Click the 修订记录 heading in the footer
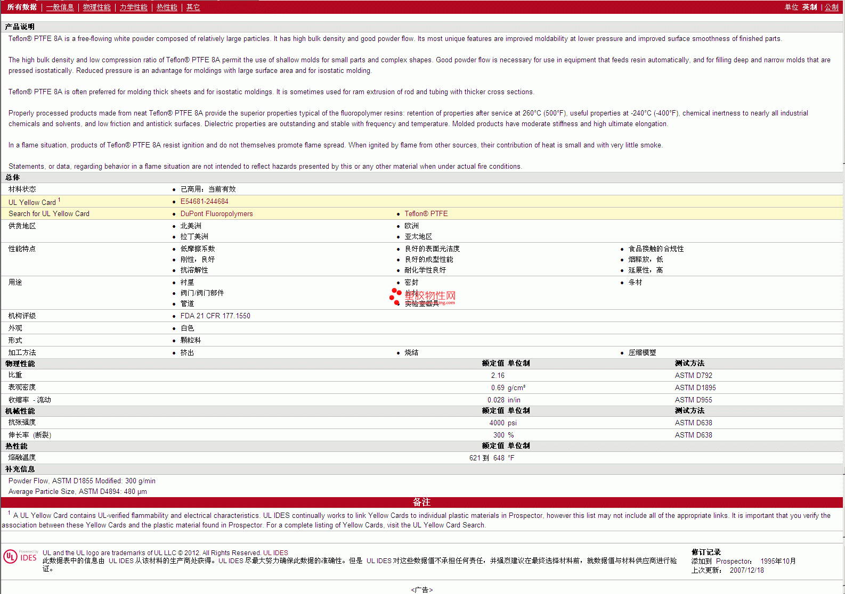The width and height of the screenshot is (845, 594). click(x=706, y=552)
